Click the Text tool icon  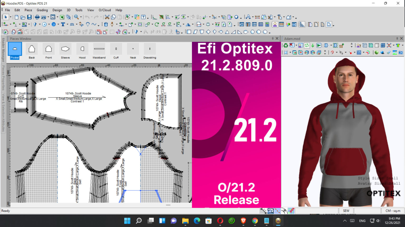(62, 24)
